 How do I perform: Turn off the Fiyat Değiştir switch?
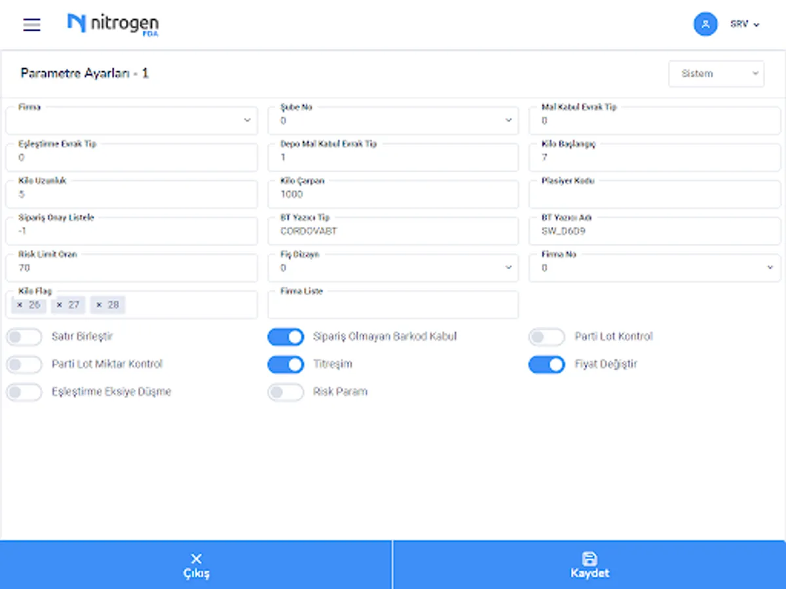[x=547, y=364]
